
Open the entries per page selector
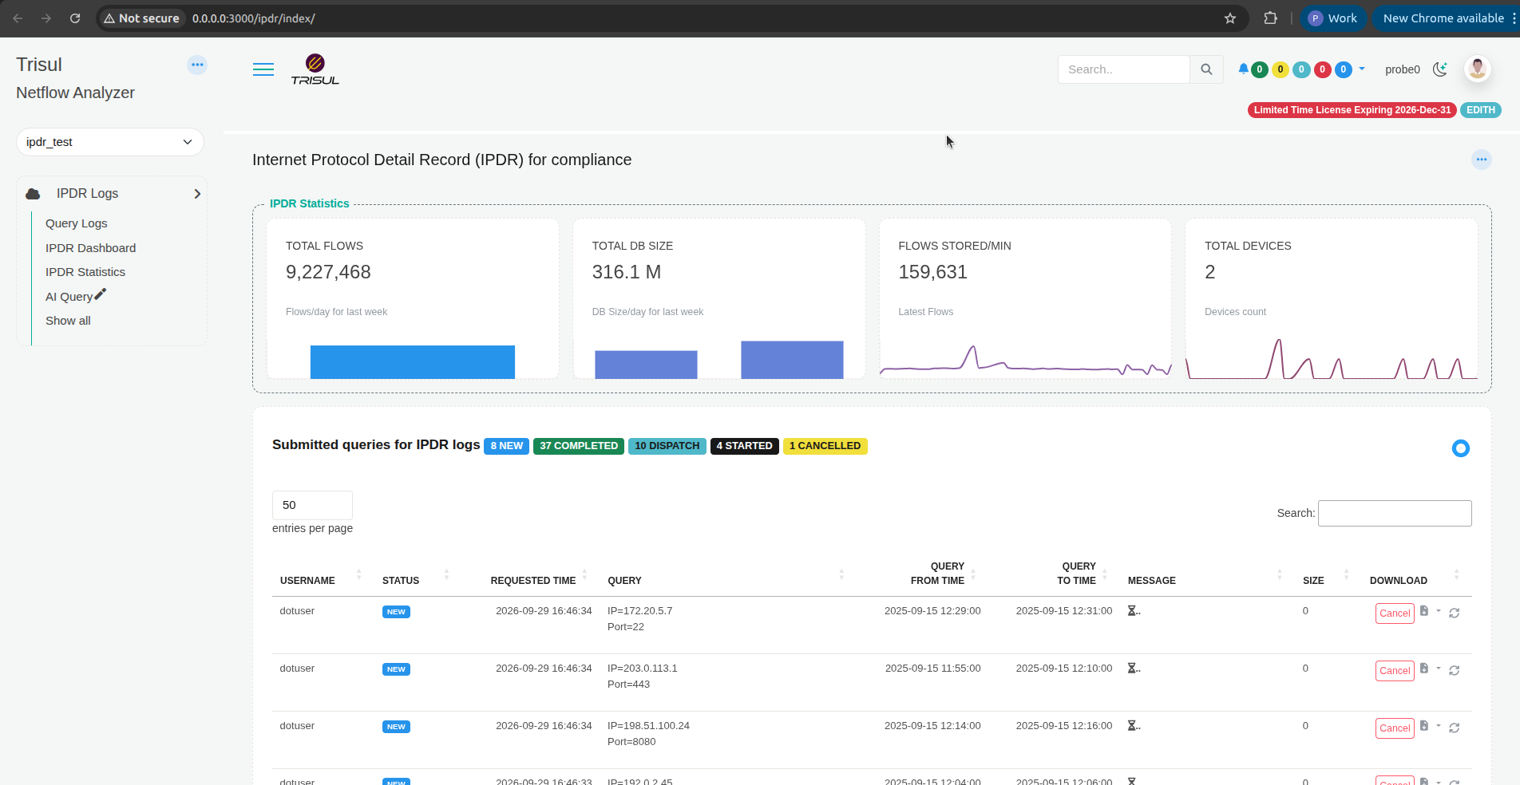coord(312,505)
